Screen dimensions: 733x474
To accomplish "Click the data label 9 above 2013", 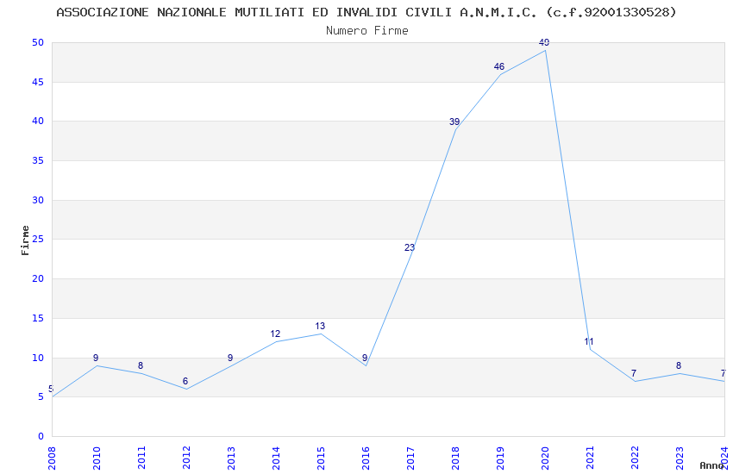I will point(230,358).
